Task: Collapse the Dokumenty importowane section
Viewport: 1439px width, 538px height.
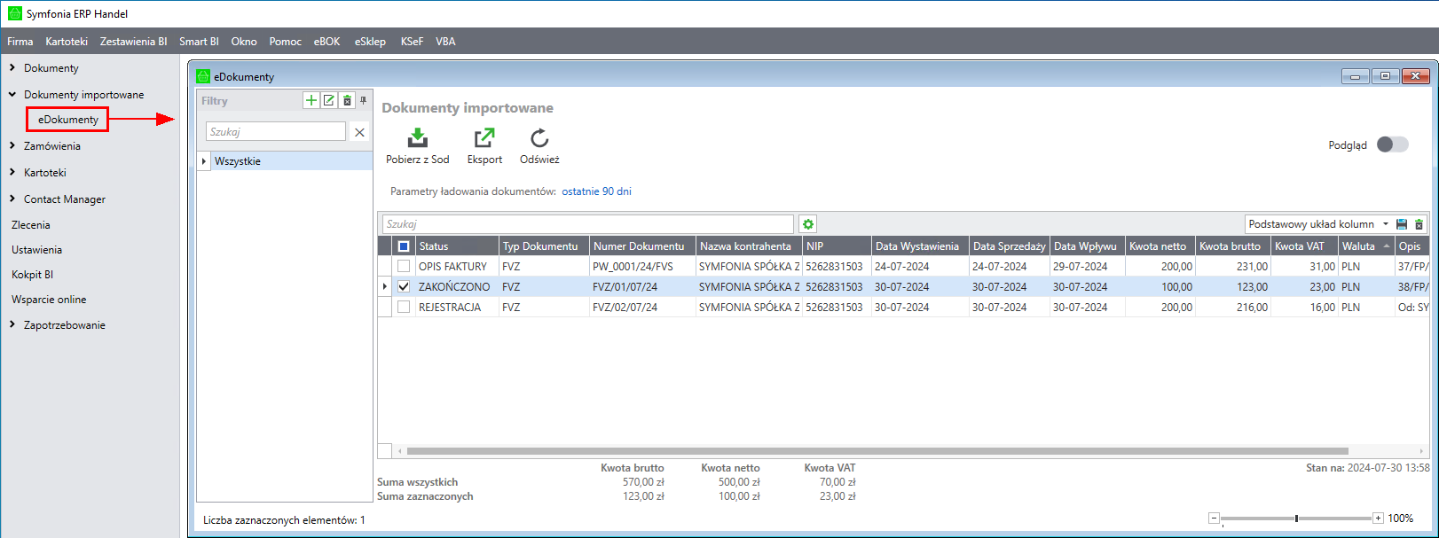Action: pyautogui.click(x=12, y=94)
